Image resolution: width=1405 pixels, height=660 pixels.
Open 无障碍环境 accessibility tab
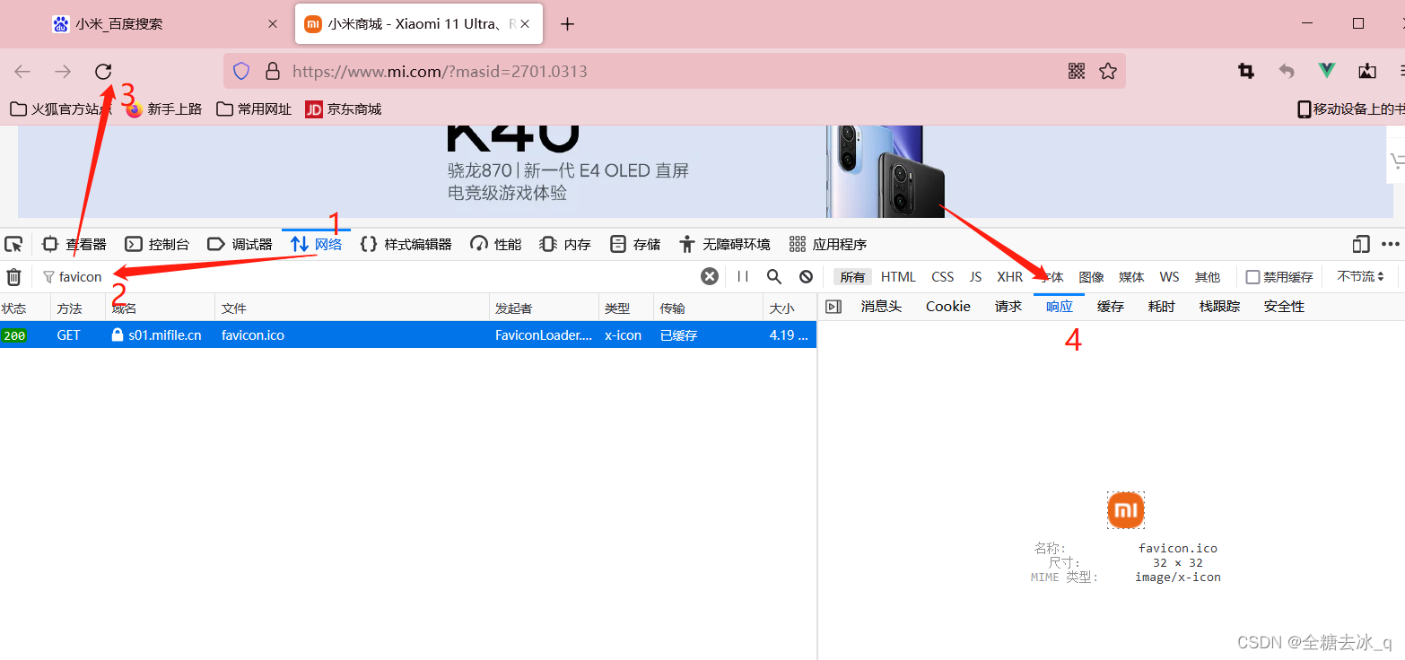tap(725, 244)
